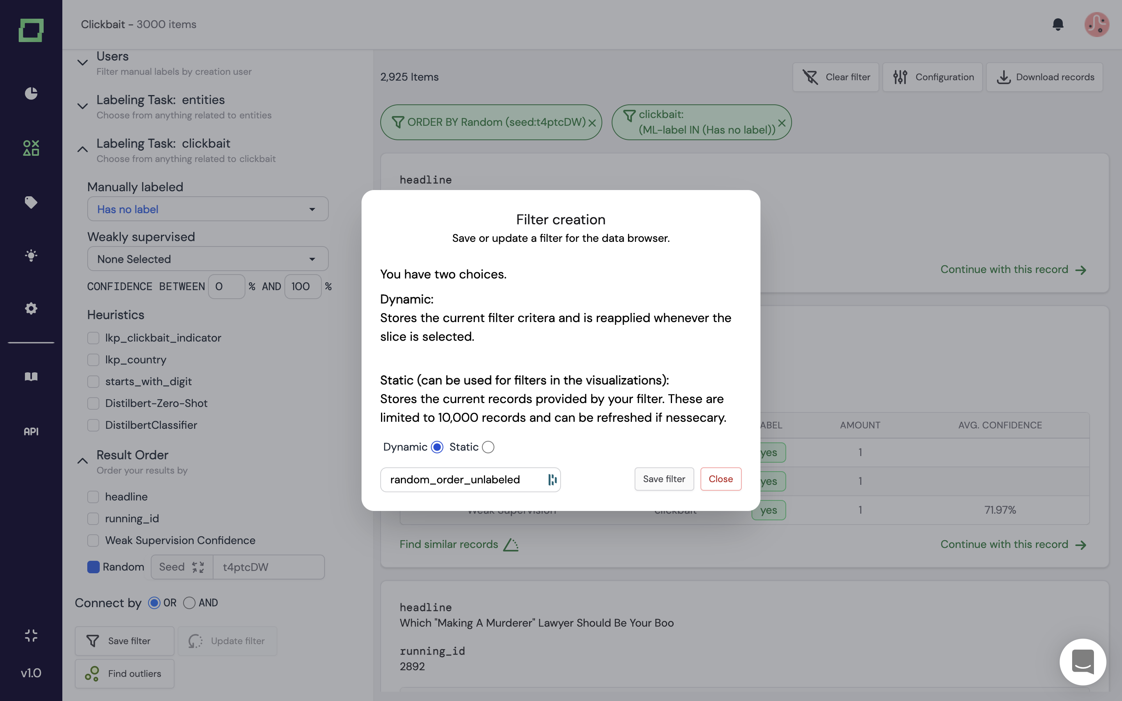Image resolution: width=1122 pixels, height=701 pixels.
Task: Remove the ORDER BY Random filter chip
Action: tap(592, 123)
